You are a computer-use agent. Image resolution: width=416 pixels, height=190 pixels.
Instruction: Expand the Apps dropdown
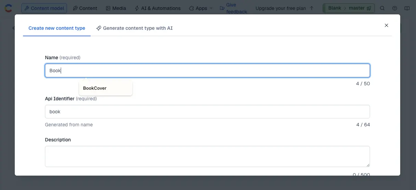pyautogui.click(x=201, y=8)
